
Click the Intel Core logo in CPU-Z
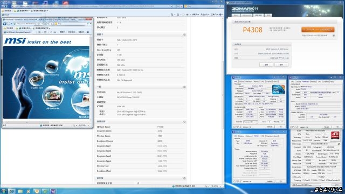click(x=278, y=89)
